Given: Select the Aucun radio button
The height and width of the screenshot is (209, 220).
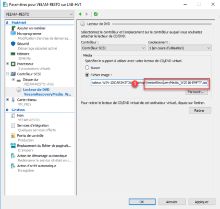Looking at the screenshot, I should (87, 67).
